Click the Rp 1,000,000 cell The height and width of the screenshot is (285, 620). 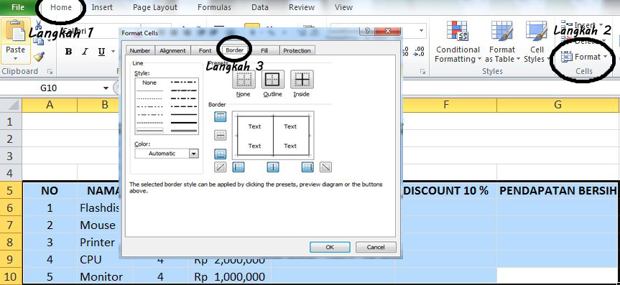pos(229,276)
